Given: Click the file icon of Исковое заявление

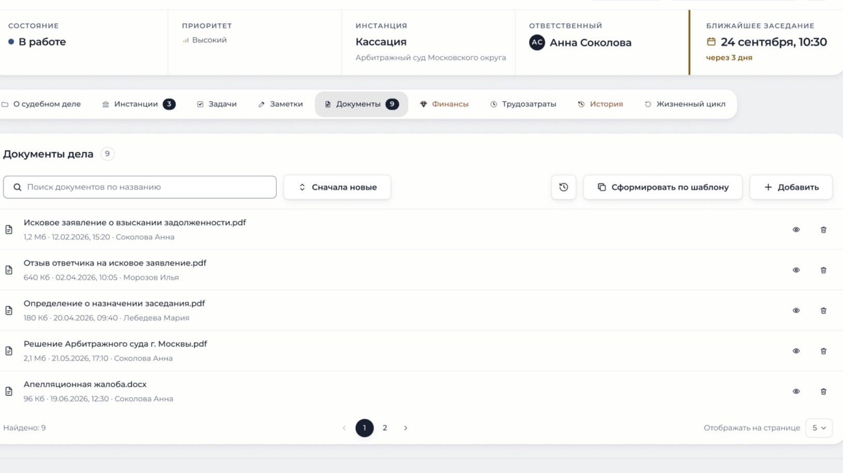Looking at the screenshot, I should tap(9, 230).
